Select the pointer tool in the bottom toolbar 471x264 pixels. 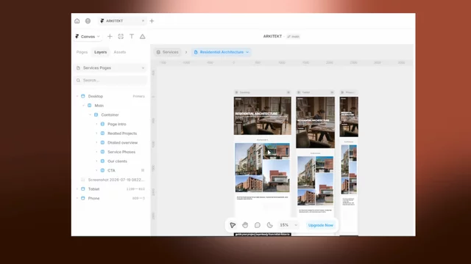(233, 225)
